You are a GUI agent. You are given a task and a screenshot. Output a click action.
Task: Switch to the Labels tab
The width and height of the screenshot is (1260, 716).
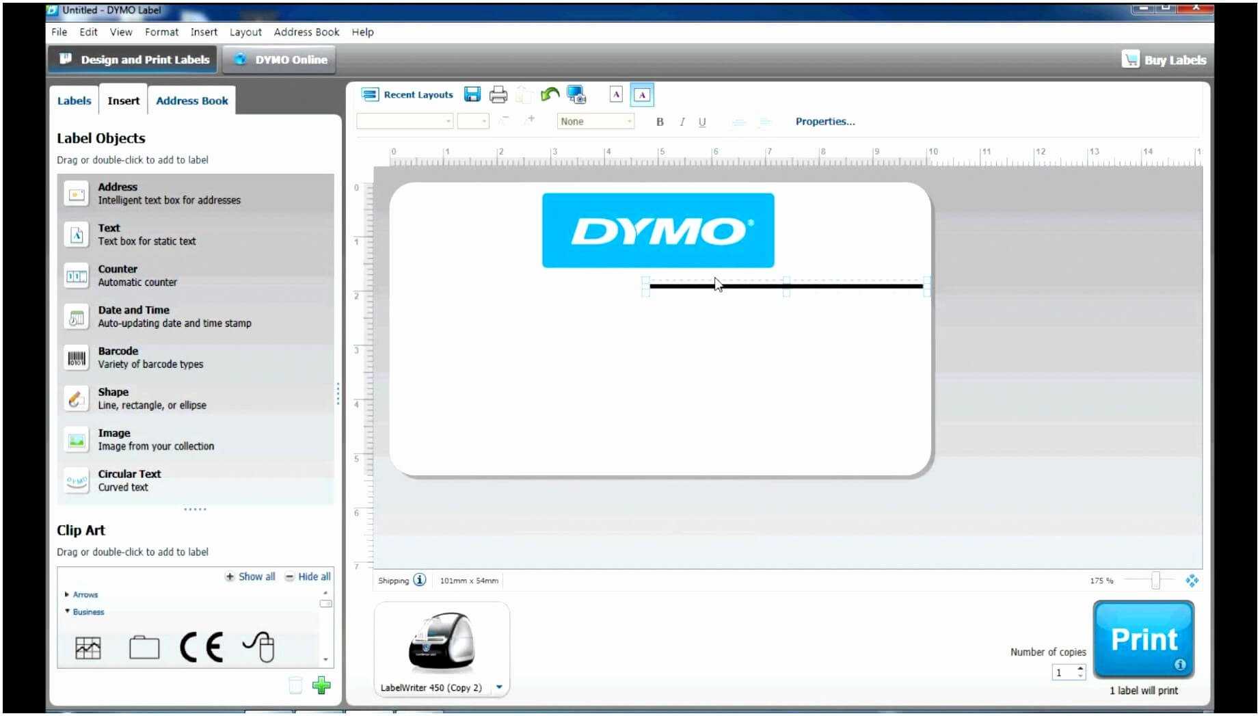coord(74,101)
